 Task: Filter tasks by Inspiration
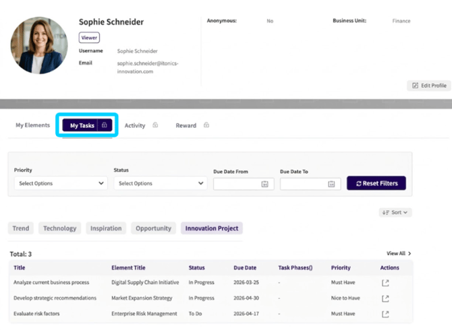point(106,228)
